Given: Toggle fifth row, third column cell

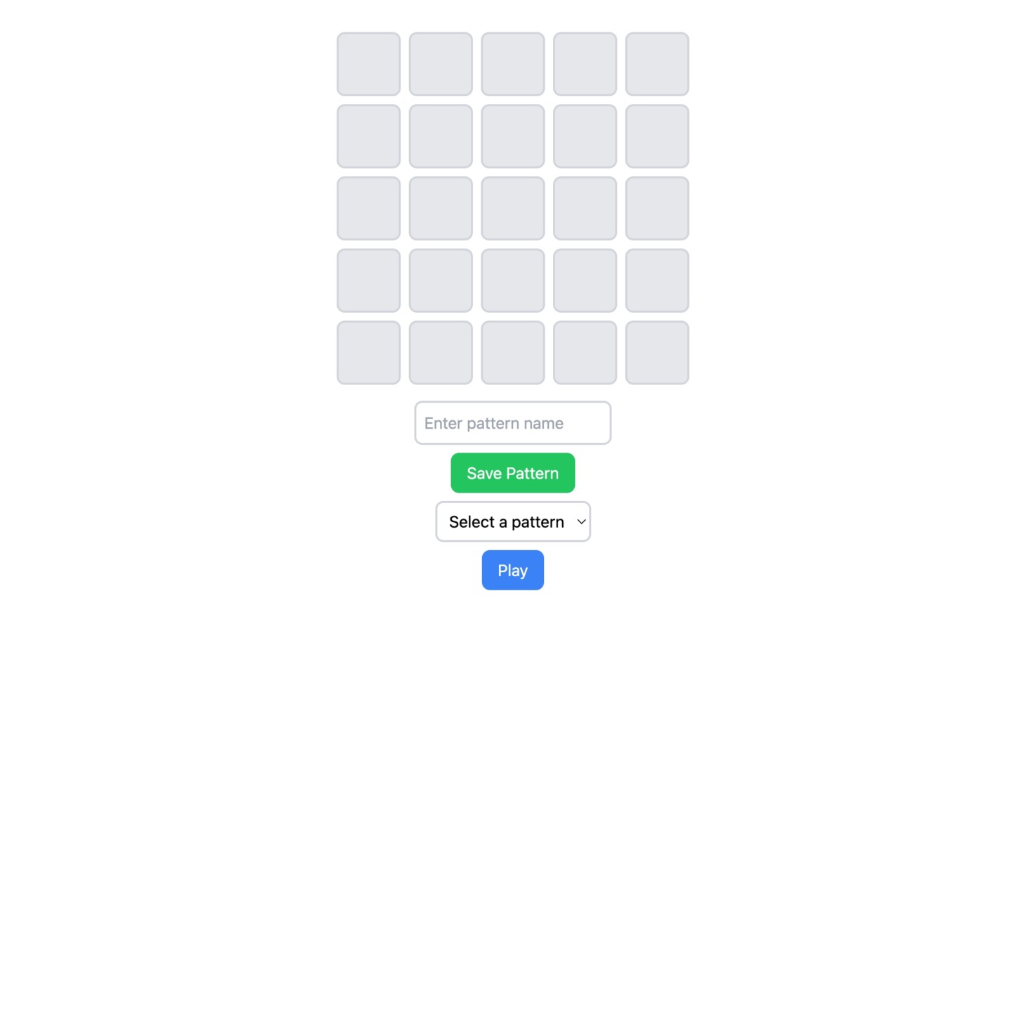Looking at the screenshot, I should (513, 353).
